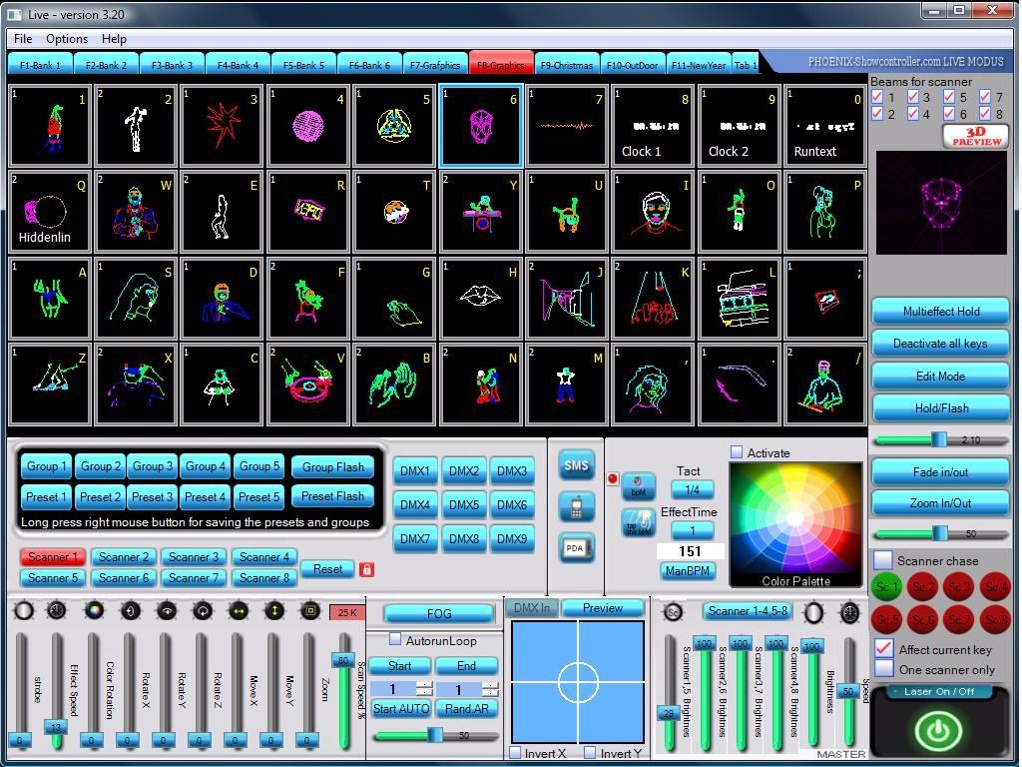Click the center of the blue XY pad

pos(578,682)
